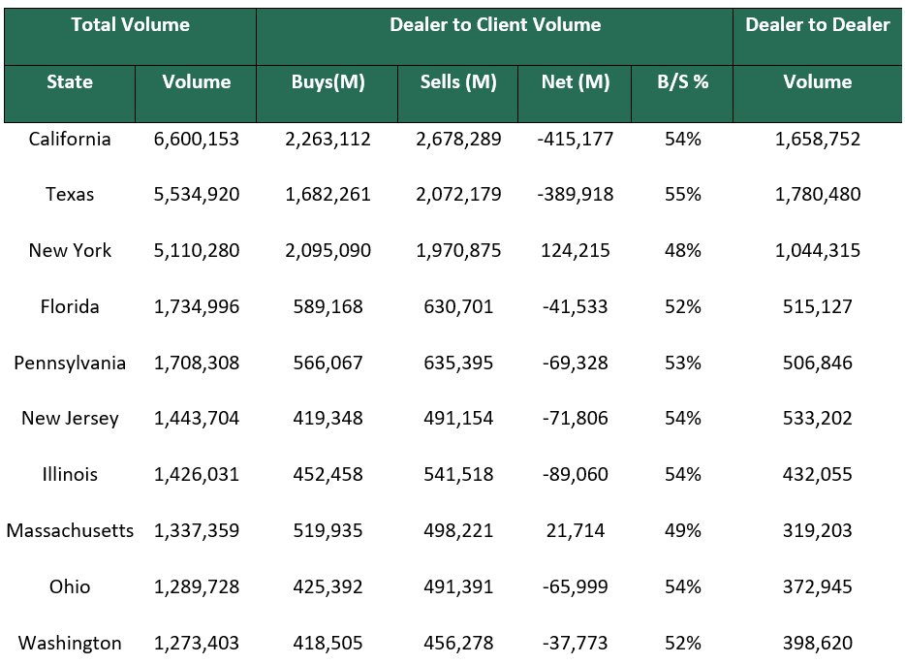This screenshot has width=905, height=664.
Task: Select the Dealer to Client Volume header
Action: (495, 25)
